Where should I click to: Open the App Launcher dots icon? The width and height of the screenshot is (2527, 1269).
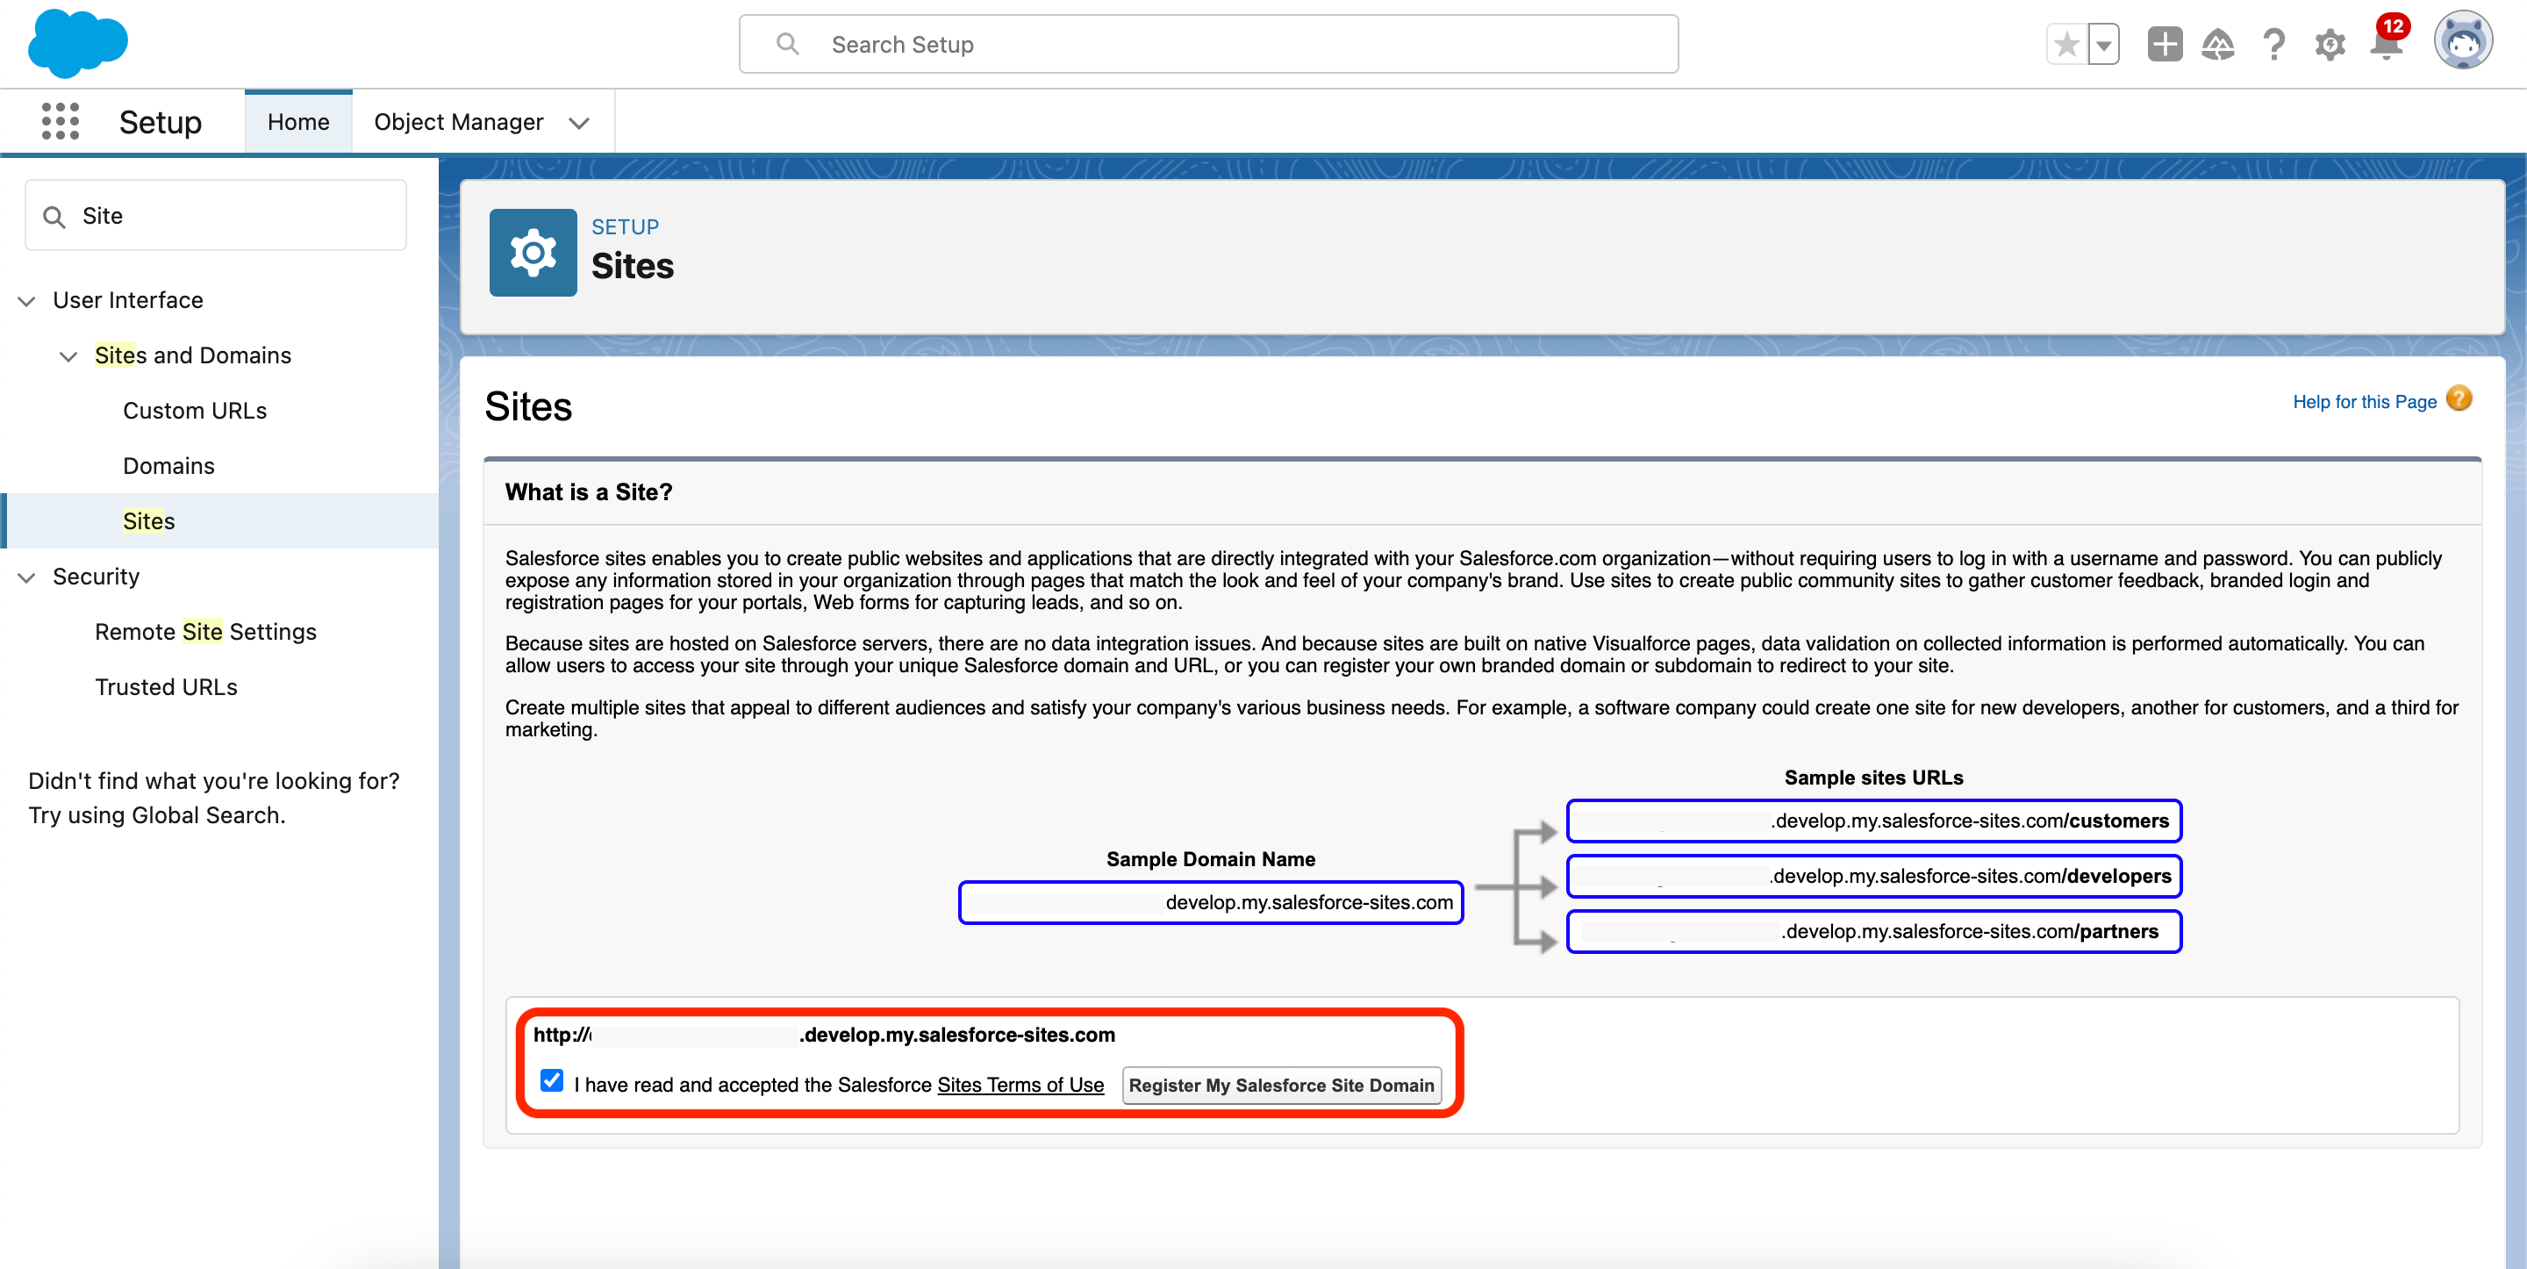point(61,122)
